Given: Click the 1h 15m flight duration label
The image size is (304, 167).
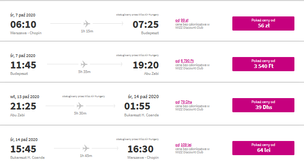Looking at the screenshot, I should (87, 31).
